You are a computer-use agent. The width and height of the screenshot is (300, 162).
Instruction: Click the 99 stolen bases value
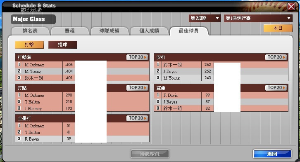pos(207,95)
